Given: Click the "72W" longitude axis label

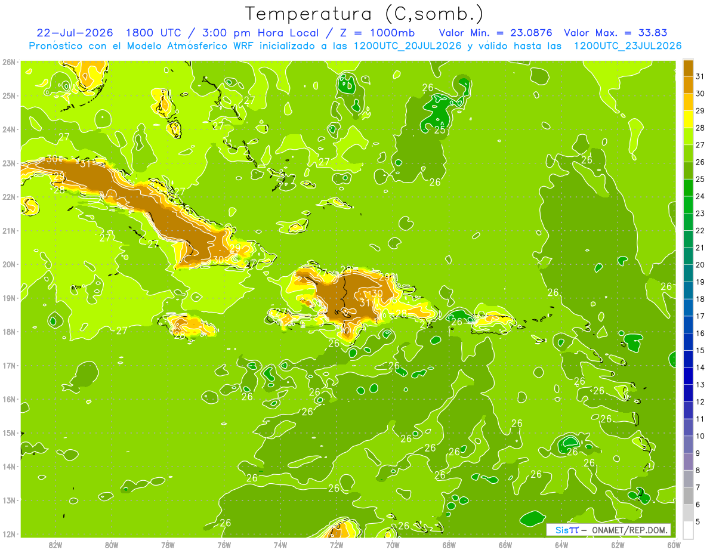Looking at the screenshot, I should coord(337,545).
